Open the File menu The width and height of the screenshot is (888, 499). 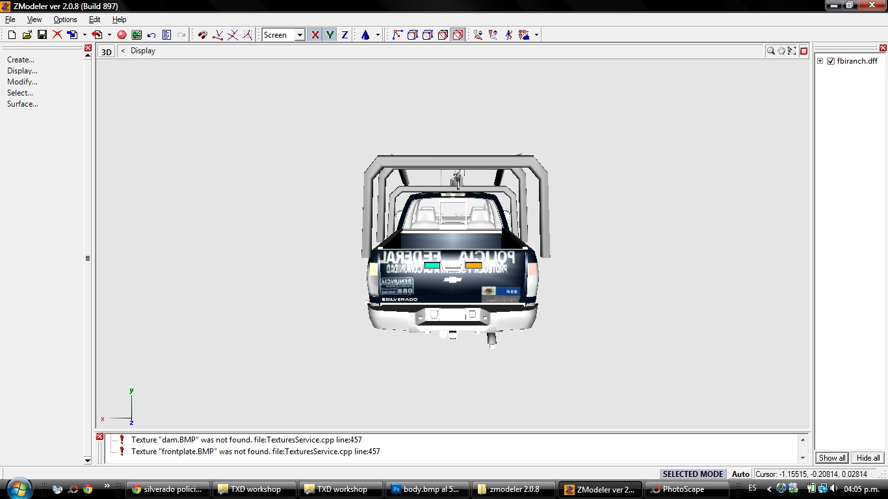[10, 19]
